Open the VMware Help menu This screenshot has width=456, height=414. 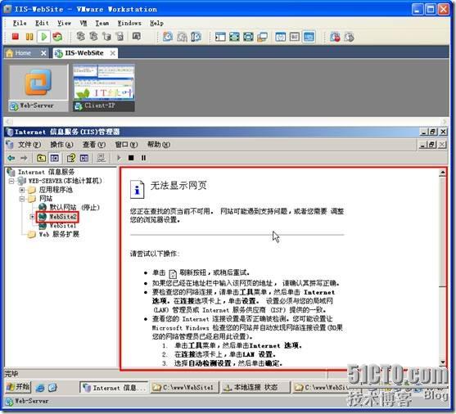pyautogui.click(x=156, y=23)
